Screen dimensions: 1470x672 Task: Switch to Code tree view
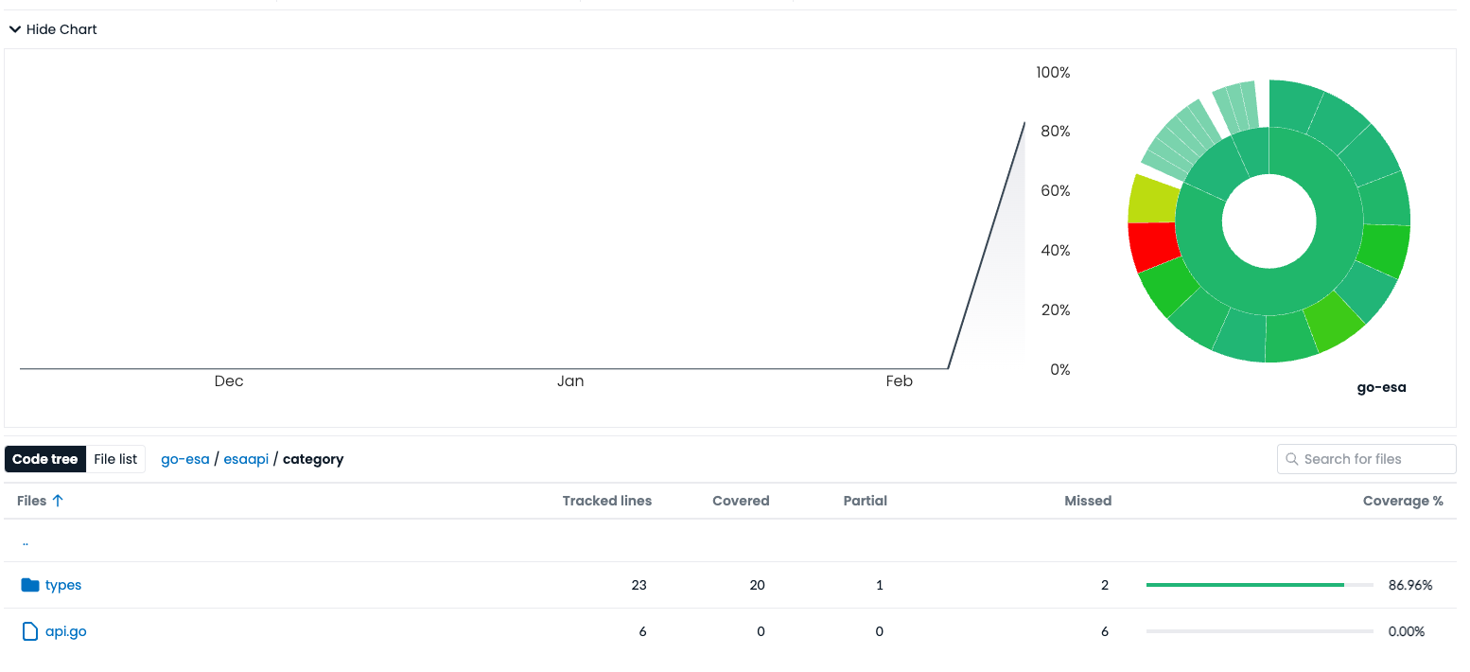pos(45,459)
